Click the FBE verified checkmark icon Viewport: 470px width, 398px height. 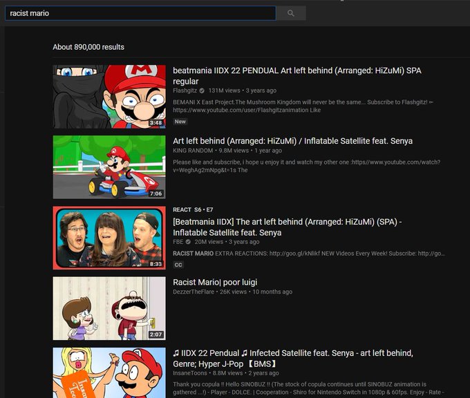pos(188,242)
